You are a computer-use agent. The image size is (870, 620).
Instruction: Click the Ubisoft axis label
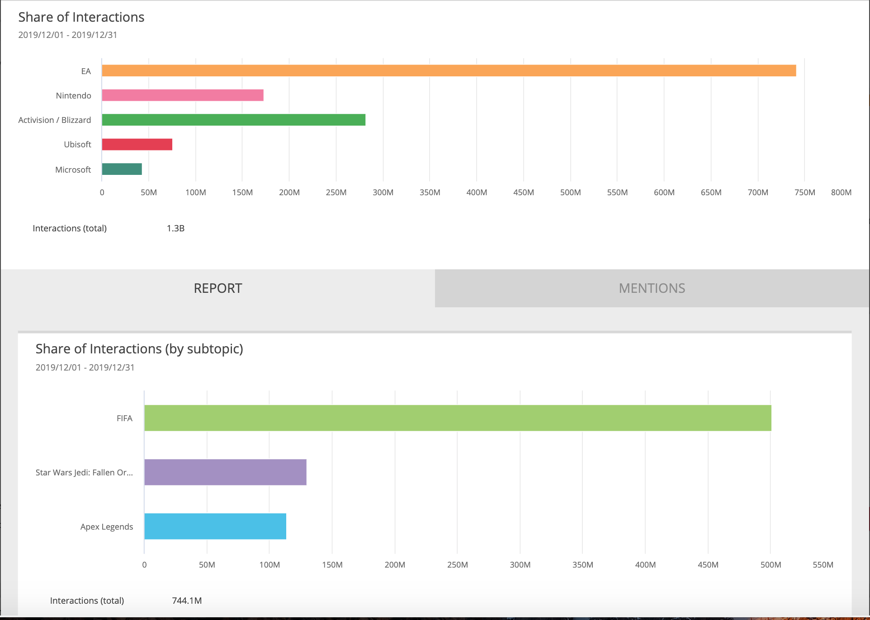[x=77, y=145]
